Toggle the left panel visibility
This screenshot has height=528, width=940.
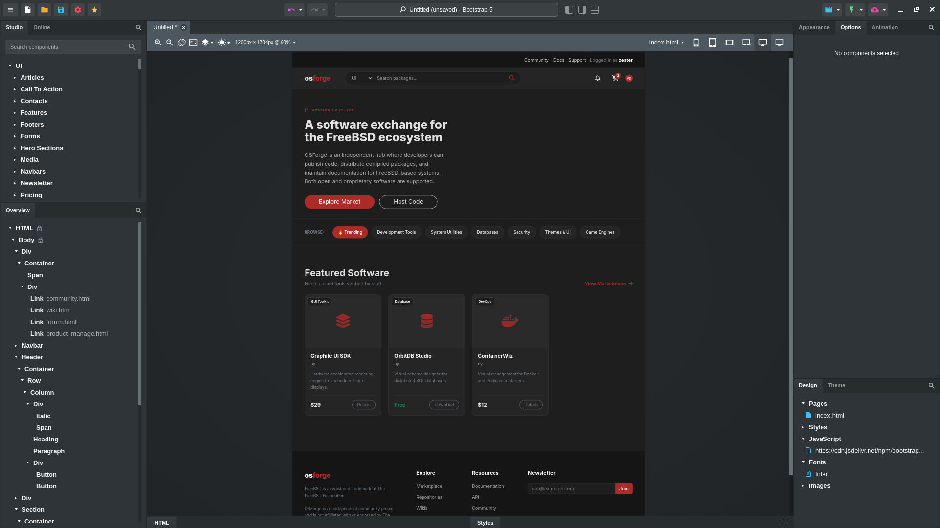click(569, 10)
